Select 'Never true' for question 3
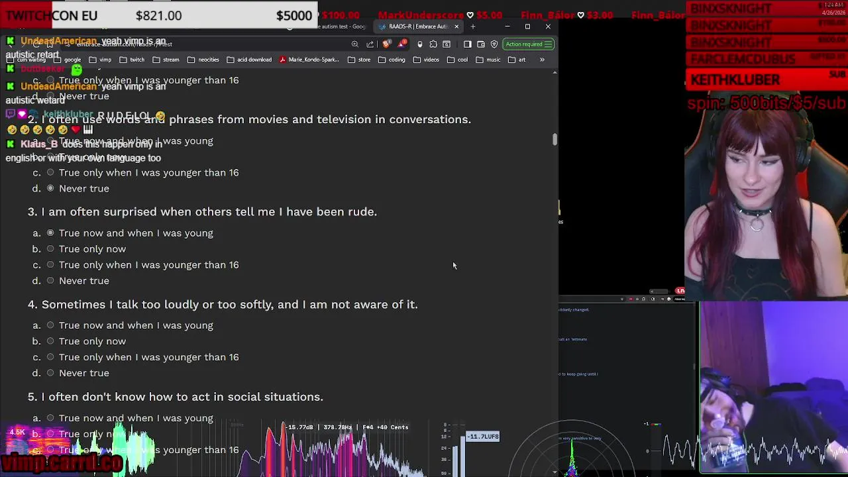This screenshot has width=848, height=477. pos(50,281)
